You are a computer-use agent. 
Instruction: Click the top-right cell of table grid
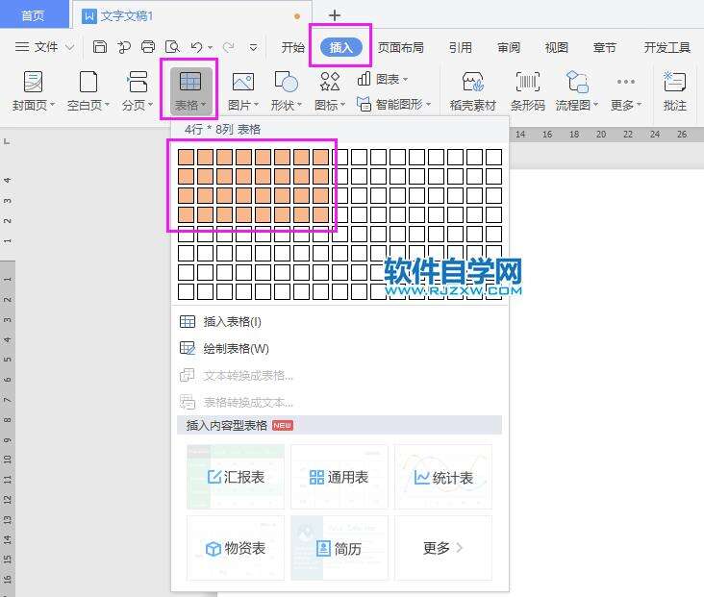point(494,157)
